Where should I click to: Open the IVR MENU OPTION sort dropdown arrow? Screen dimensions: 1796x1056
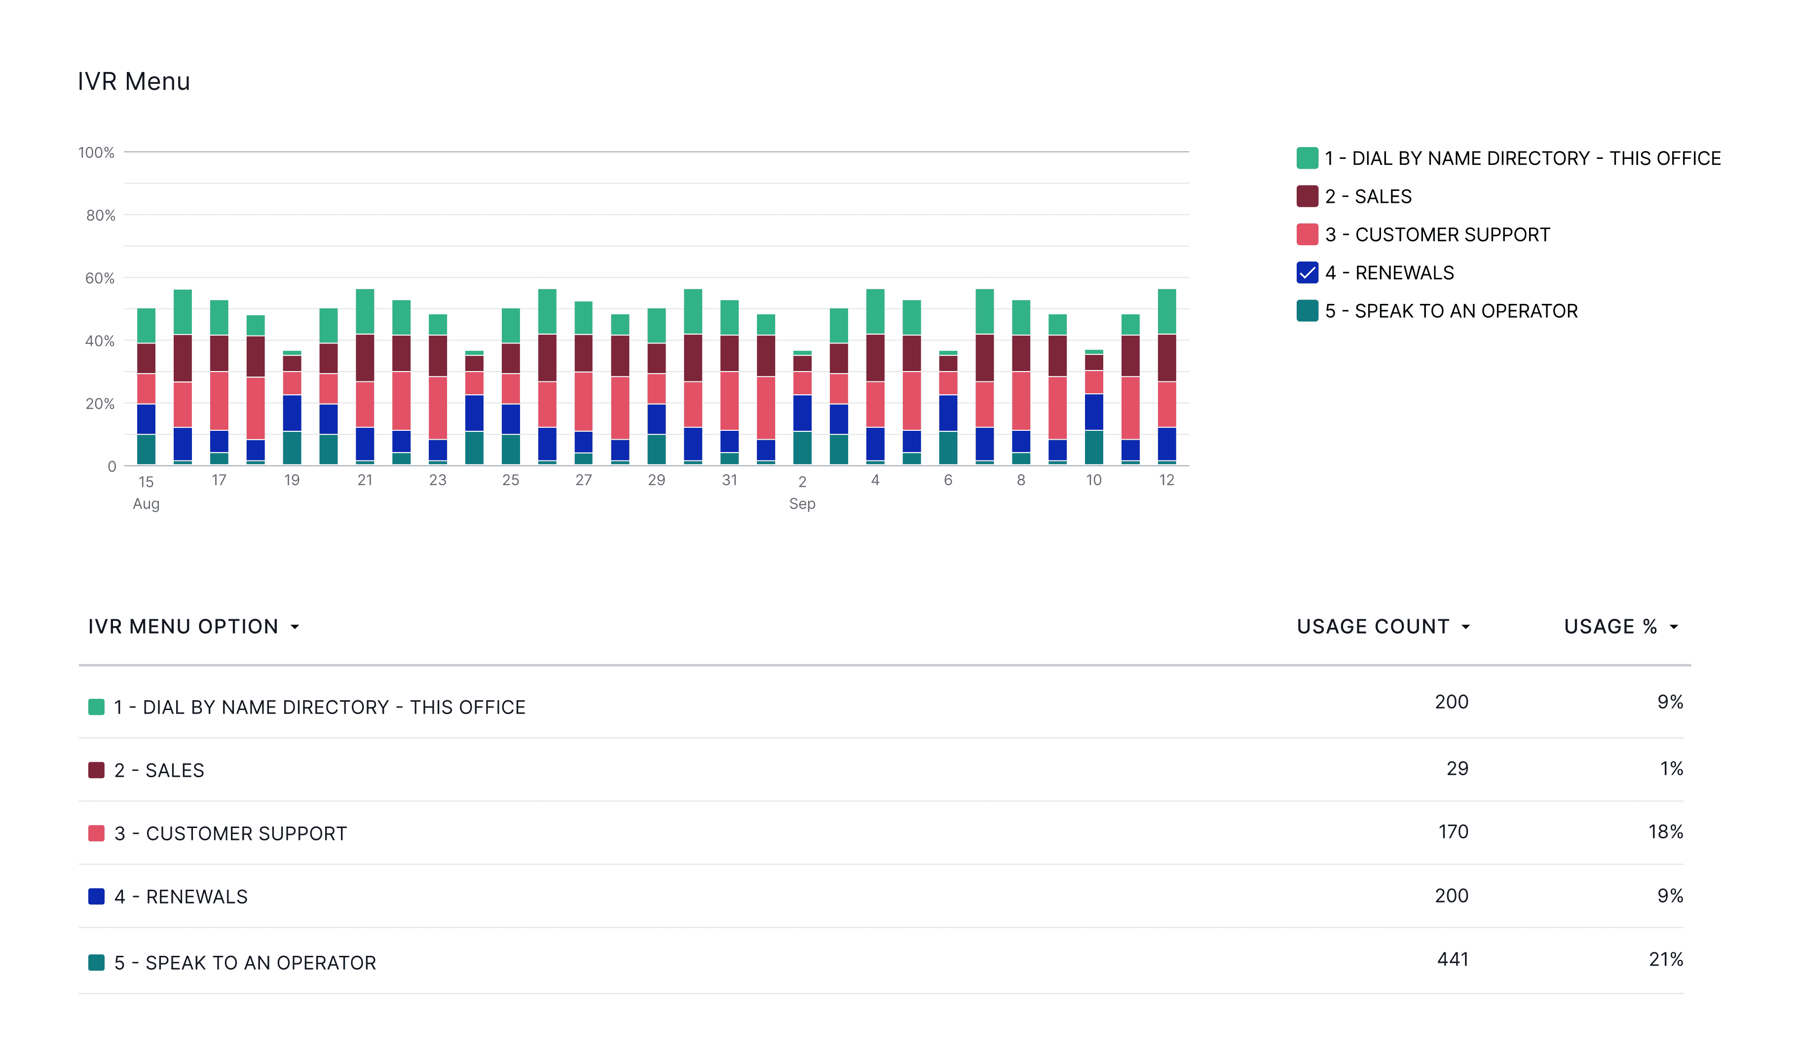coord(295,627)
